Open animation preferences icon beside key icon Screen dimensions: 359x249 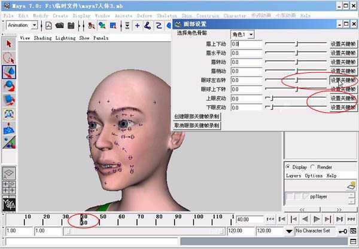pos(353,231)
